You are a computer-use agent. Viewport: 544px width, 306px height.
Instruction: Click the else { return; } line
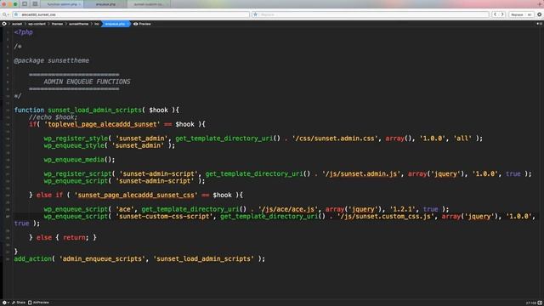[x=63, y=238]
